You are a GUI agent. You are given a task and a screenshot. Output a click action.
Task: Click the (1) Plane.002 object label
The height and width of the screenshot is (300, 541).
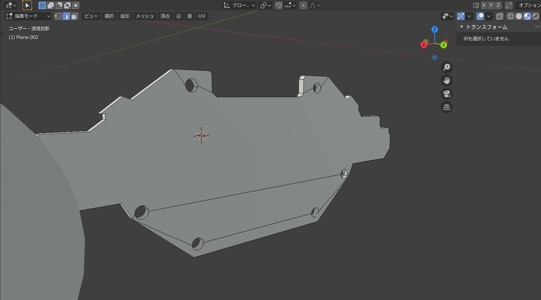pos(23,37)
